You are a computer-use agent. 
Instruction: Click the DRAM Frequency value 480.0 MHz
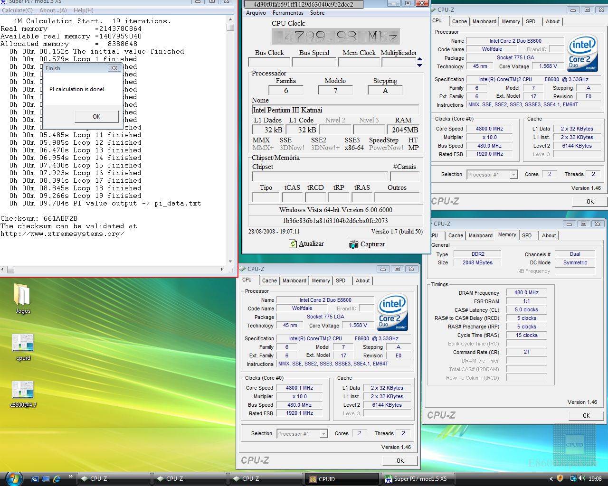tap(526, 293)
